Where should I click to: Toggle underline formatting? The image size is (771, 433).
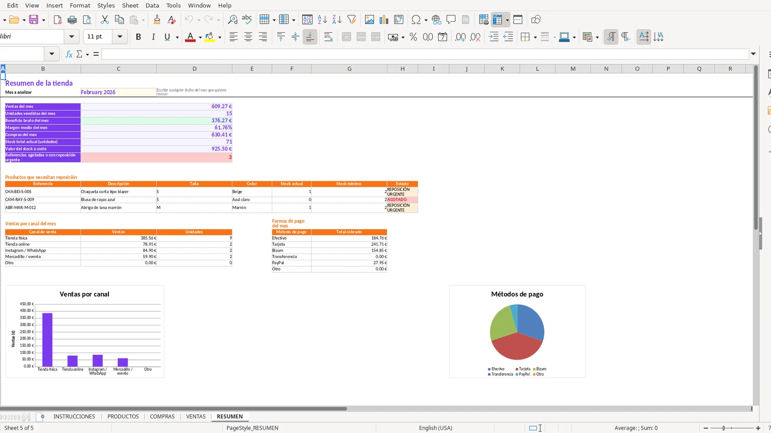click(x=167, y=37)
